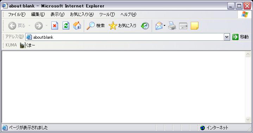This screenshot has width=253, height=133.
Task: Open the ツール(T) menu
Action: [107, 14]
